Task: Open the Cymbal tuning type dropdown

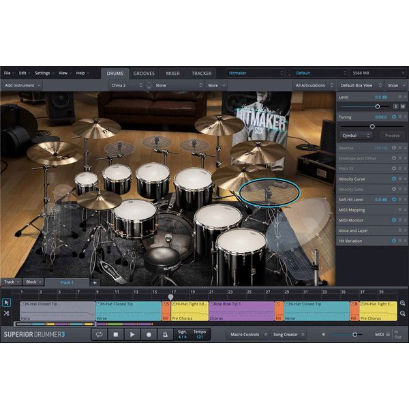Action: click(356, 136)
